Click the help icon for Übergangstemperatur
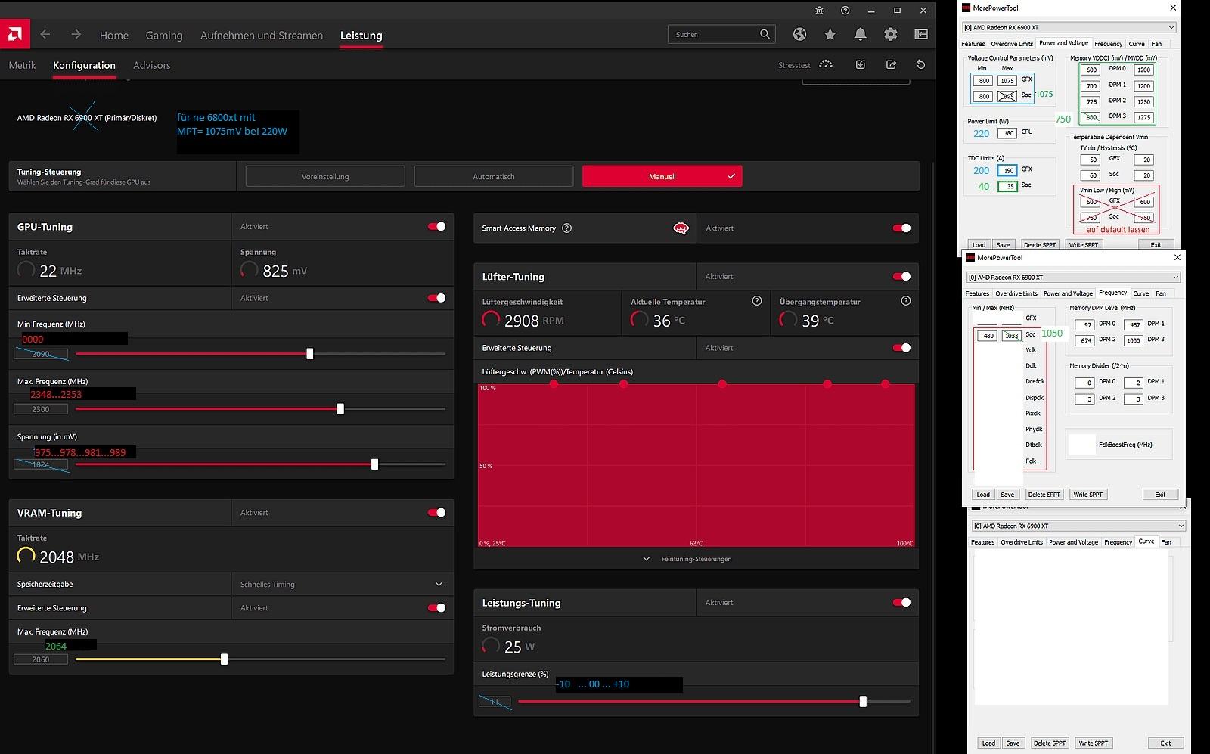This screenshot has height=754, width=1210. (905, 301)
